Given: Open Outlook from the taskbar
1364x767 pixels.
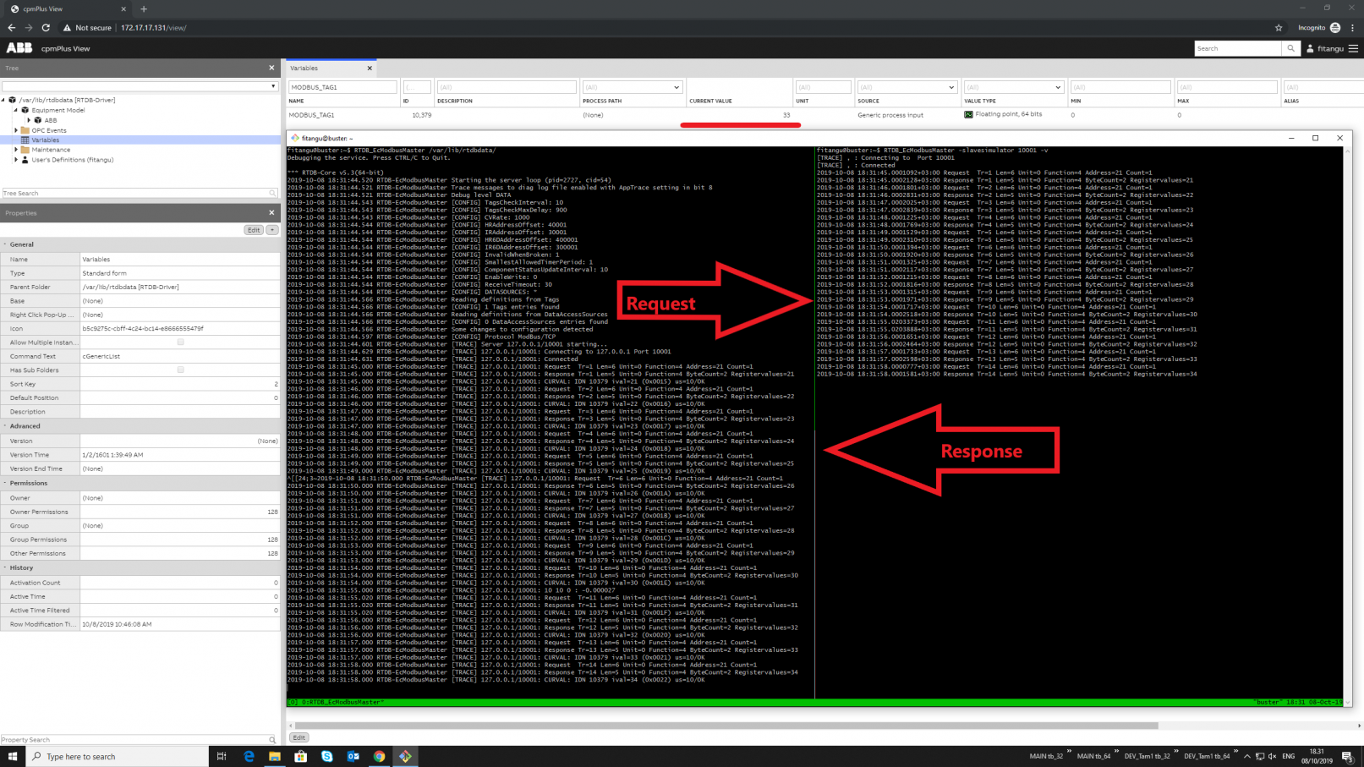Looking at the screenshot, I should pyautogui.click(x=353, y=756).
